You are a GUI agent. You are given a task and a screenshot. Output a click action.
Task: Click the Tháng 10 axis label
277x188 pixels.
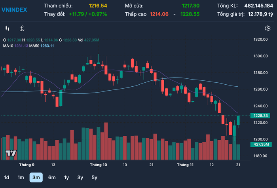pos(99,165)
